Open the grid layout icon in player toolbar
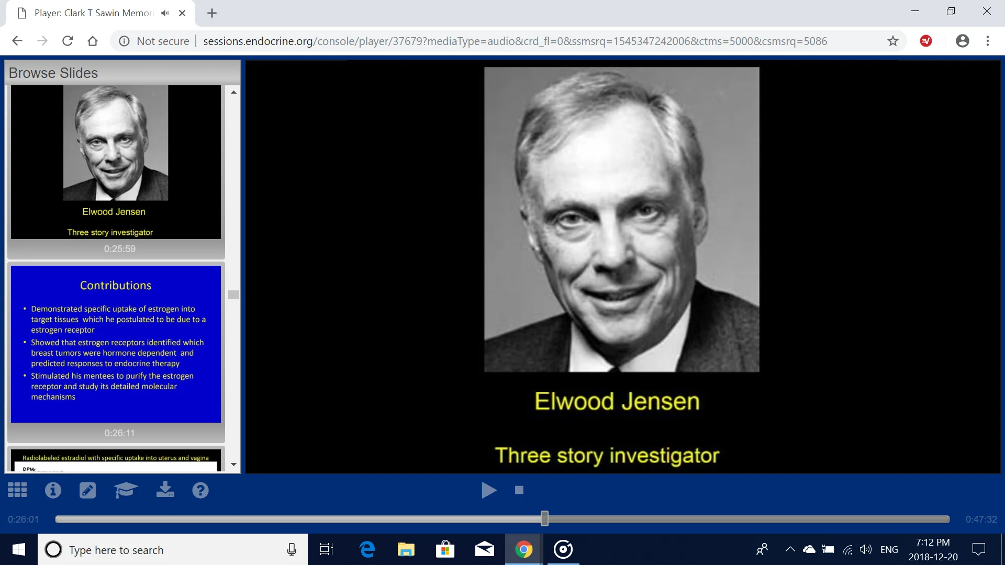 click(x=17, y=490)
